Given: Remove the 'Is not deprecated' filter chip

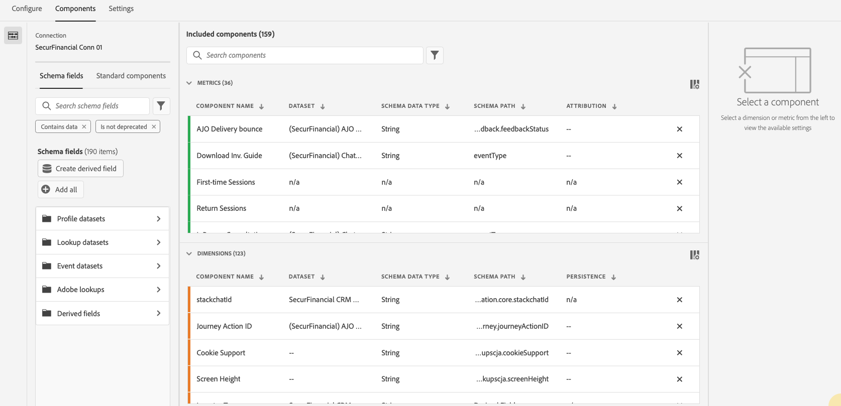Looking at the screenshot, I should (154, 127).
